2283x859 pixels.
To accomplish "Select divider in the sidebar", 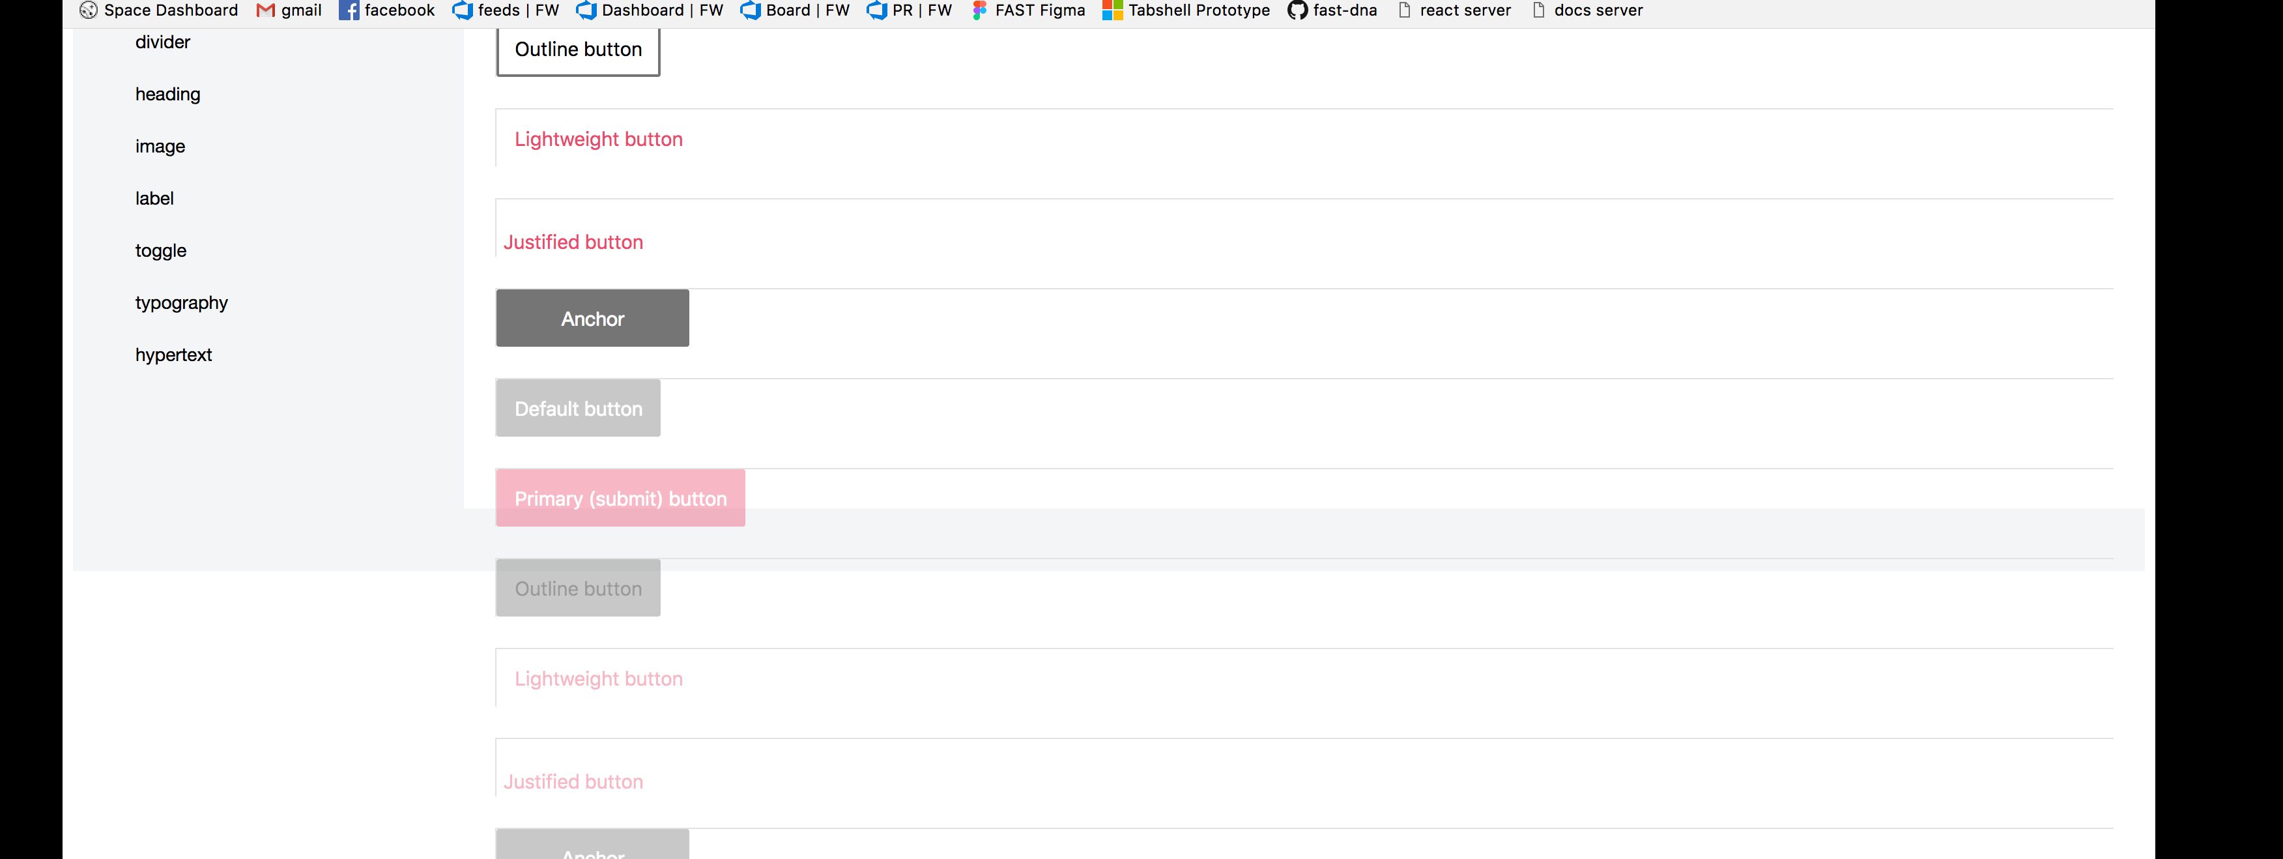I will coord(163,42).
